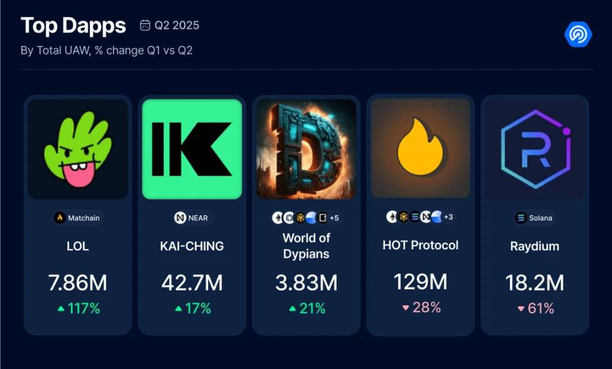
Task: Click the HOT Protocol name link
Action: point(420,245)
